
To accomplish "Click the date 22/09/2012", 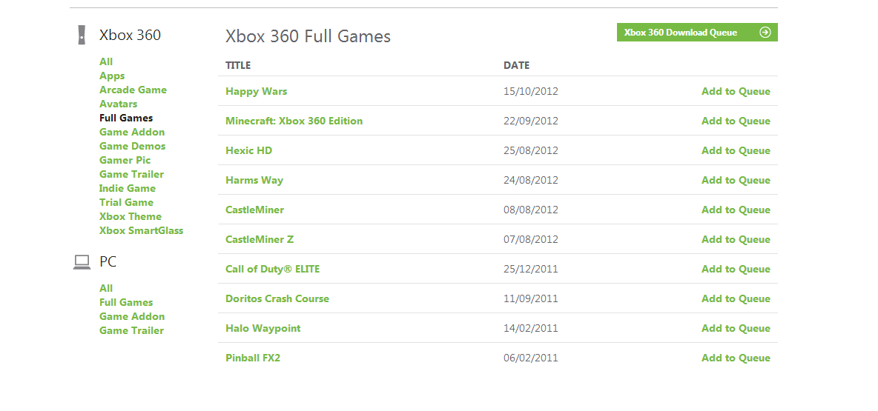I will click(x=531, y=121).
